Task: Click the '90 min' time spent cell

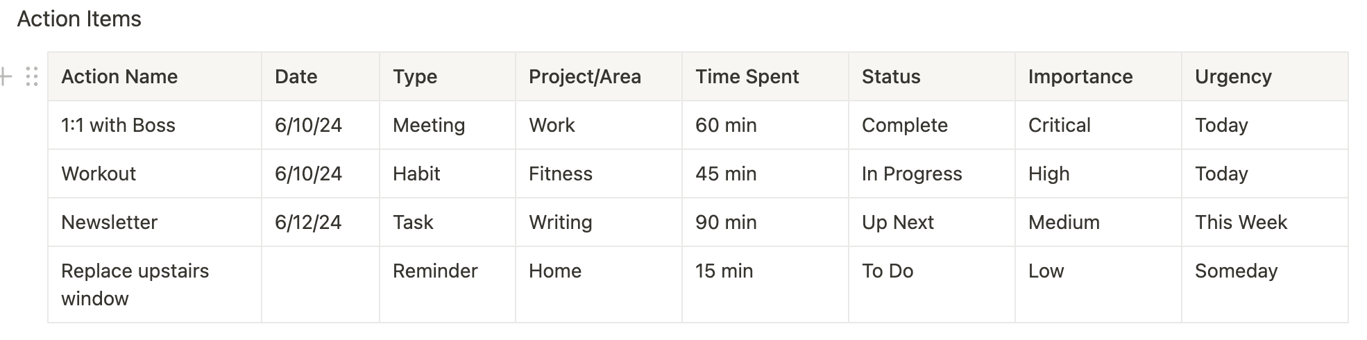Action: (765, 222)
